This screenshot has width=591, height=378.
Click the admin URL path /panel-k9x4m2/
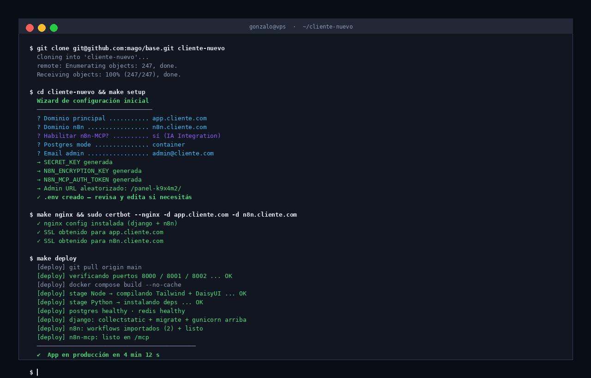point(156,189)
